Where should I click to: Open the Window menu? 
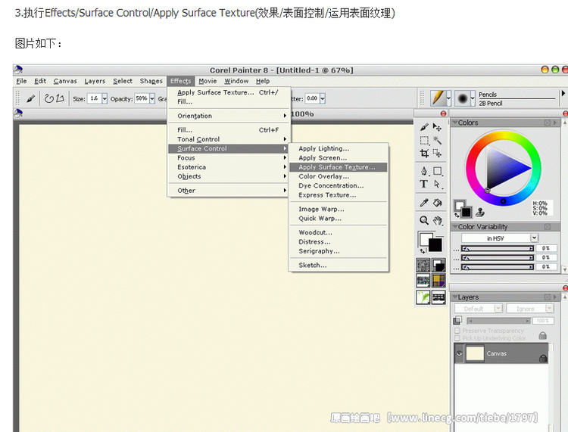click(x=236, y=81)
